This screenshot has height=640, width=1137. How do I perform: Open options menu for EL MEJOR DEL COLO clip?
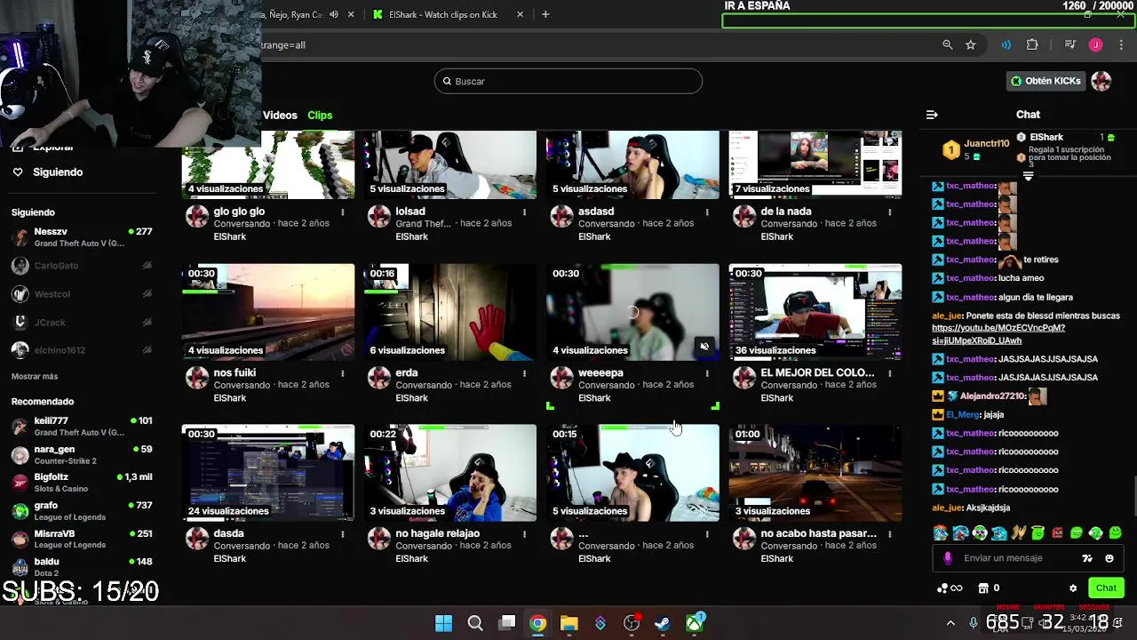[890, 373]
